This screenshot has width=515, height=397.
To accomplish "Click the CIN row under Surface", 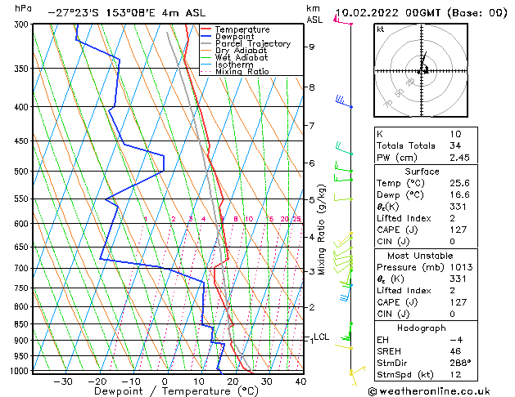I will pyautogui.click(x=426, y=242).
